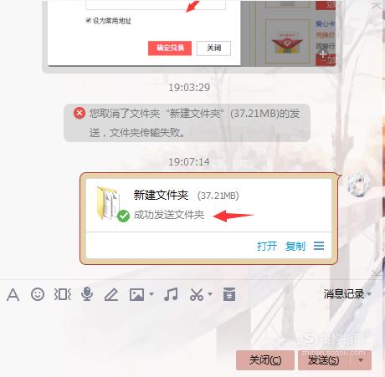The width and height of the screenshot is (385, 377).
Task: Click the 打开 link for sent folder
Action: point(267,246)
